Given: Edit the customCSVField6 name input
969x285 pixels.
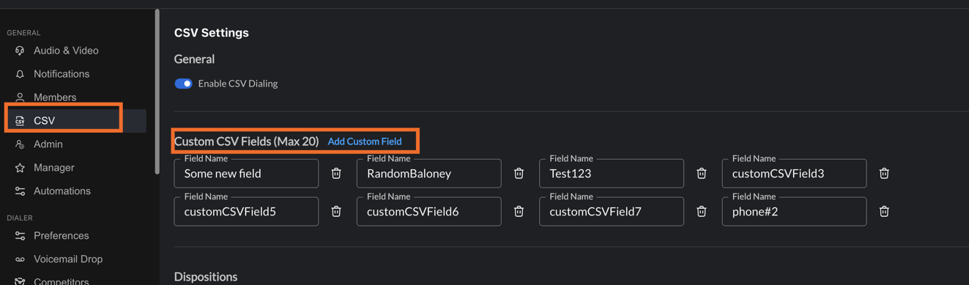Looking at the screenshot, I should 429,212.
